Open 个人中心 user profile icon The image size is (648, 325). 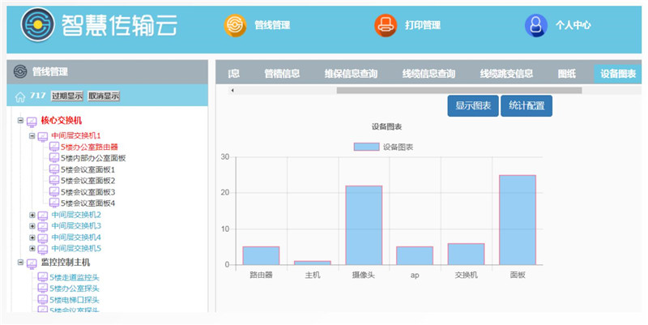point(535,25)
